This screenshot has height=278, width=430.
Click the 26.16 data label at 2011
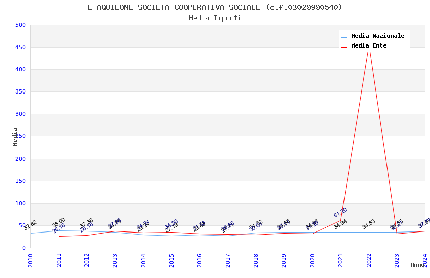click(x=59, y=228)
